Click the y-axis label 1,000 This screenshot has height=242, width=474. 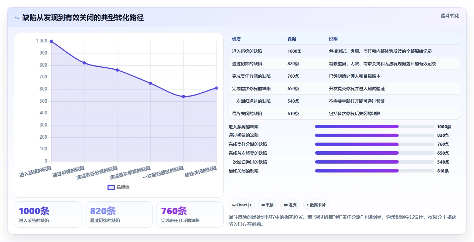pos(41,41)
